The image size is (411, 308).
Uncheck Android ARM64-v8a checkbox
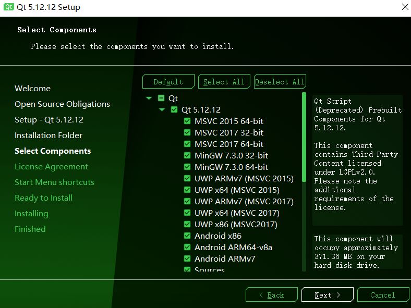click(187, 247)
